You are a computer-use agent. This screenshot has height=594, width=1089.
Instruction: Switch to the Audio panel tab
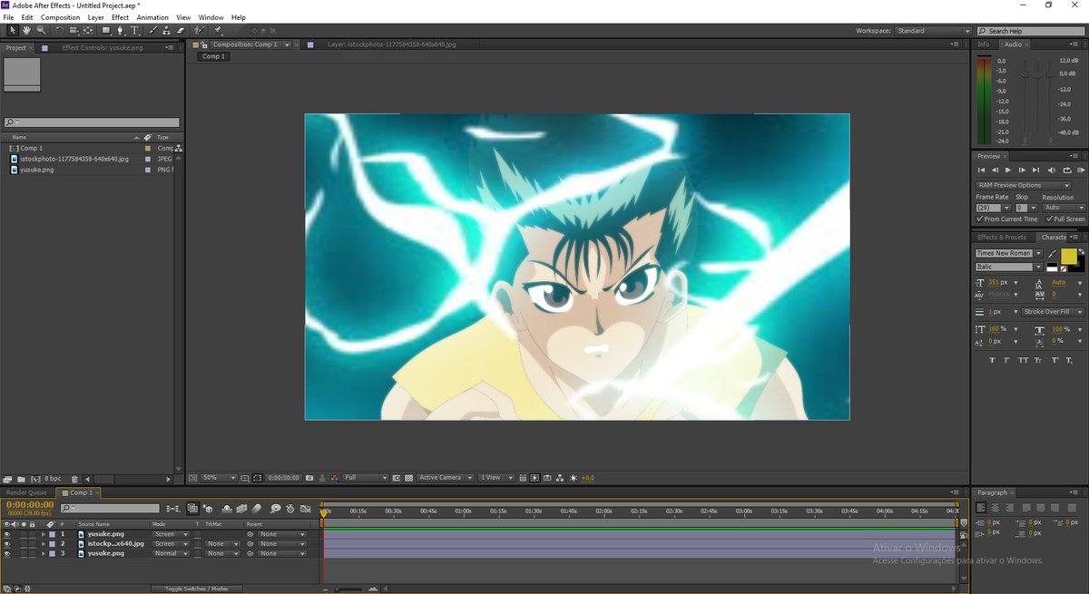point(1014,44)
